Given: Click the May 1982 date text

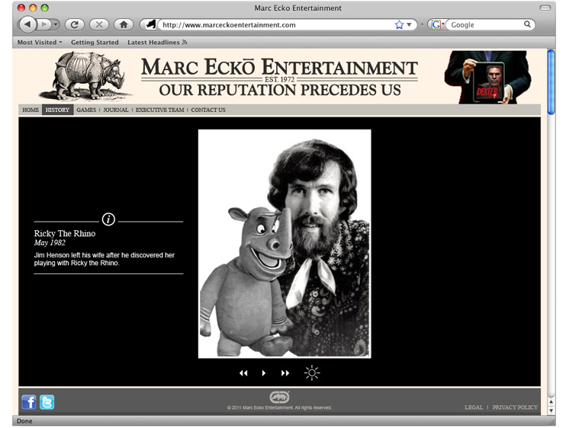Looking at the screenshot, I should click(50, 243).
